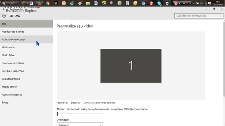Click the Settings gear icon in taskbar
225x126 pixels.
[x=167, y=3]
